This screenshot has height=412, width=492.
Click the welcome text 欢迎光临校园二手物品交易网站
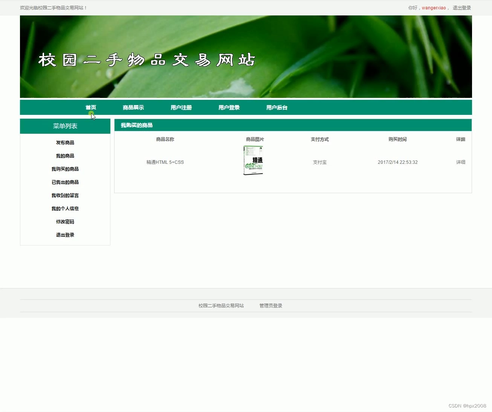[x=53, y=8]
